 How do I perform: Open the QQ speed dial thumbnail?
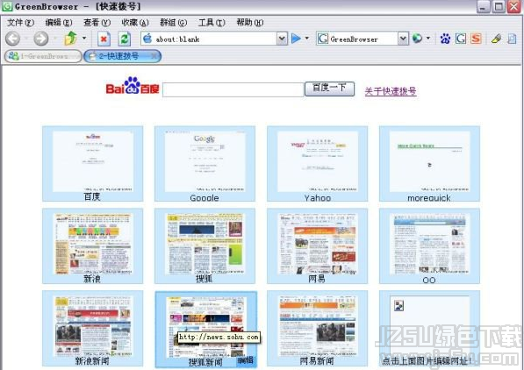pos(429,246)
